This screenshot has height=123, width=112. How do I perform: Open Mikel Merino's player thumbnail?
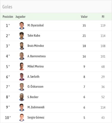(x=22, y=67)
